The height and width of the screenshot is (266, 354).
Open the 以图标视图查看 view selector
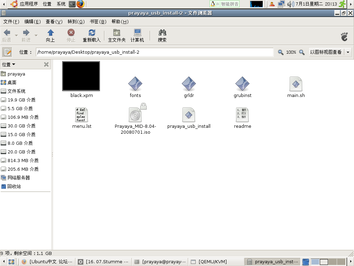pos(330,52)
